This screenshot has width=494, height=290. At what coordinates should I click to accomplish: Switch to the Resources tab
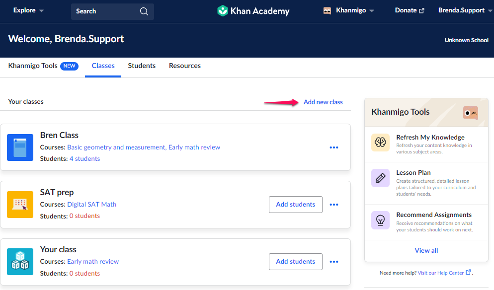185,66
